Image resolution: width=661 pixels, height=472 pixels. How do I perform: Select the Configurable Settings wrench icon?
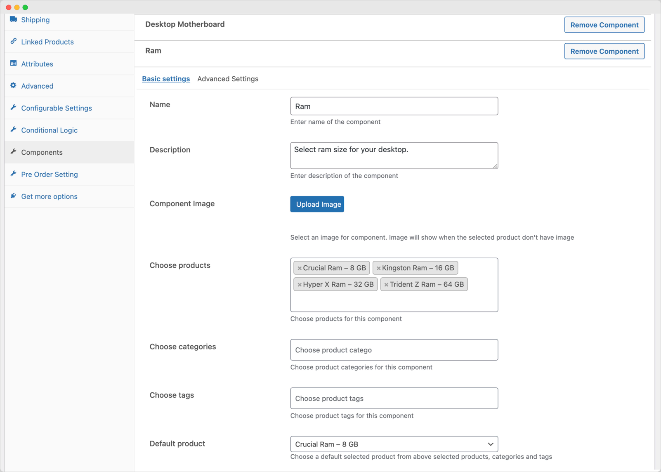[14, 108]
